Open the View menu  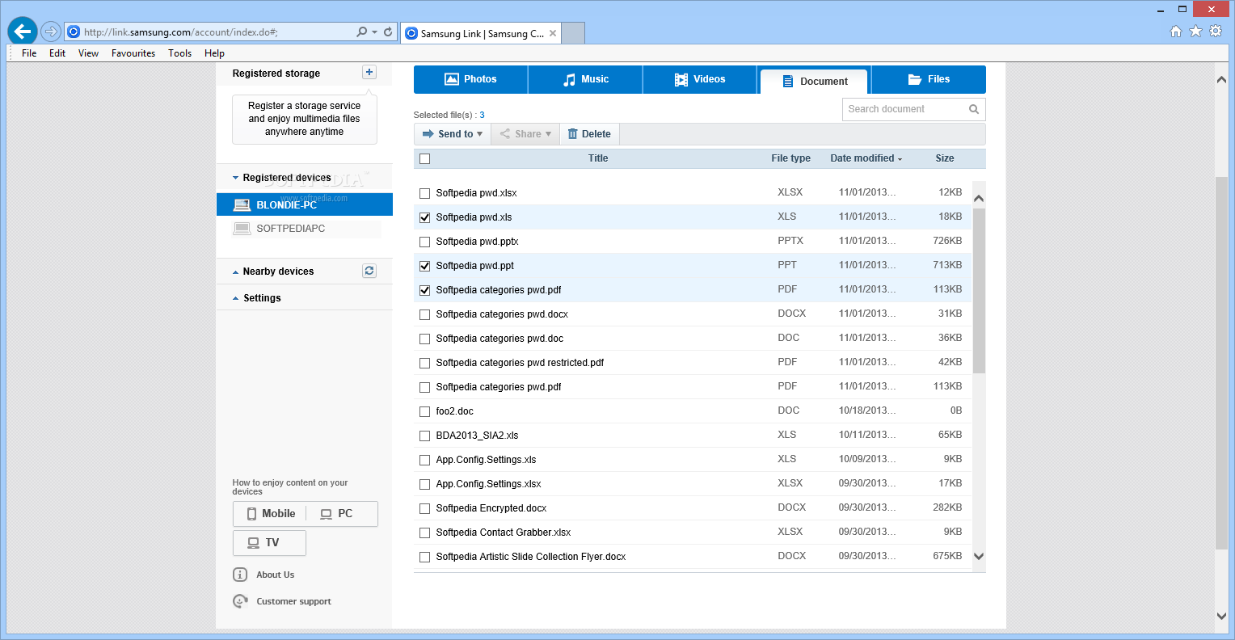88,53
